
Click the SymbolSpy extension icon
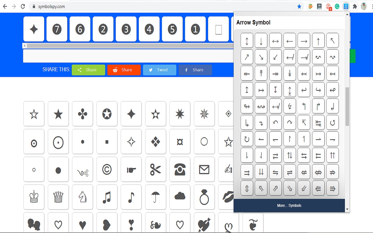pos(346,6)
